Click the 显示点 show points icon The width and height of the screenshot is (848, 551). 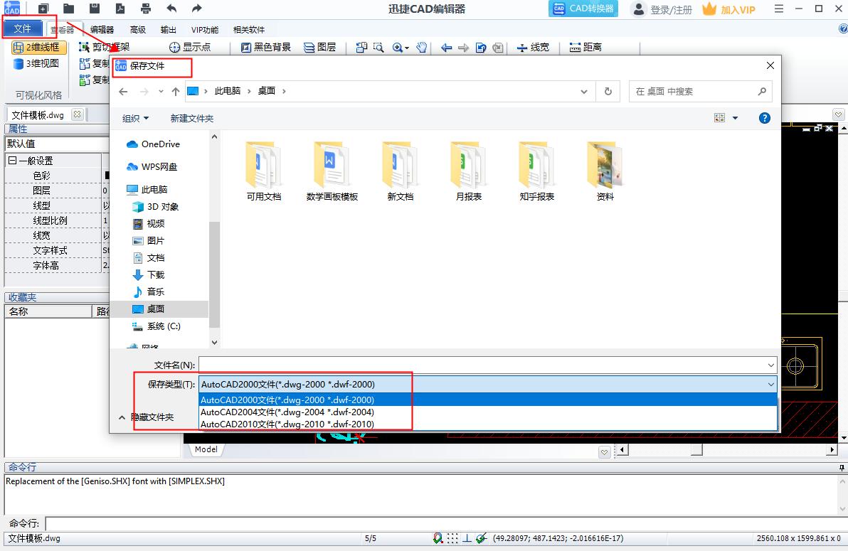[173, 48]
